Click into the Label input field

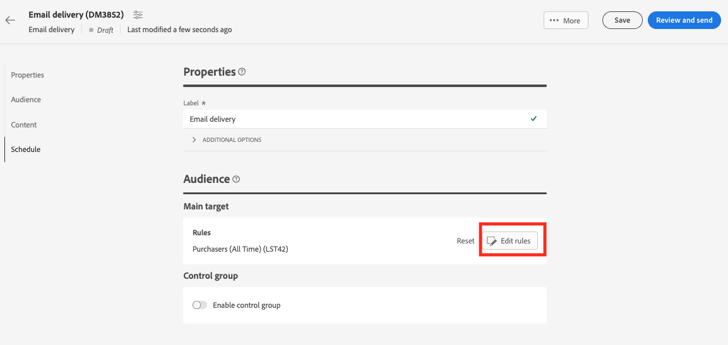[x=354, y=119]
